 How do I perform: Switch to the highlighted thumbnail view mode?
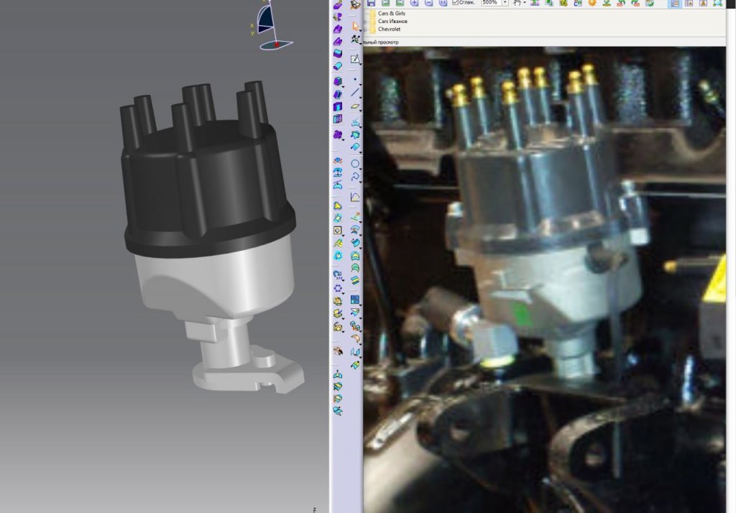coord(675,4)
